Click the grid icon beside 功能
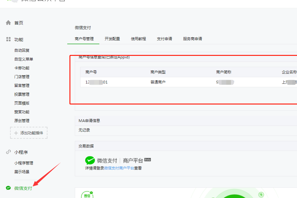The height and width of the screenshot is (198, 297). point(8,40)
